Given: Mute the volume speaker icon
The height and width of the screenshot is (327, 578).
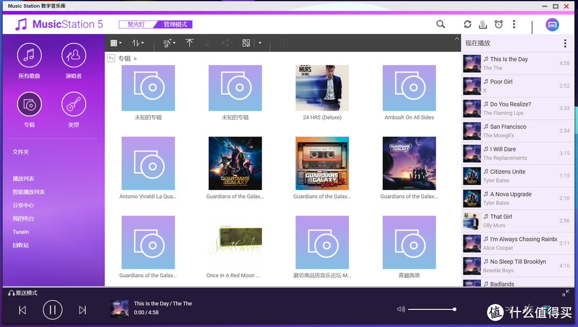Looking at the screenshot, I should (x=401, y=309).
